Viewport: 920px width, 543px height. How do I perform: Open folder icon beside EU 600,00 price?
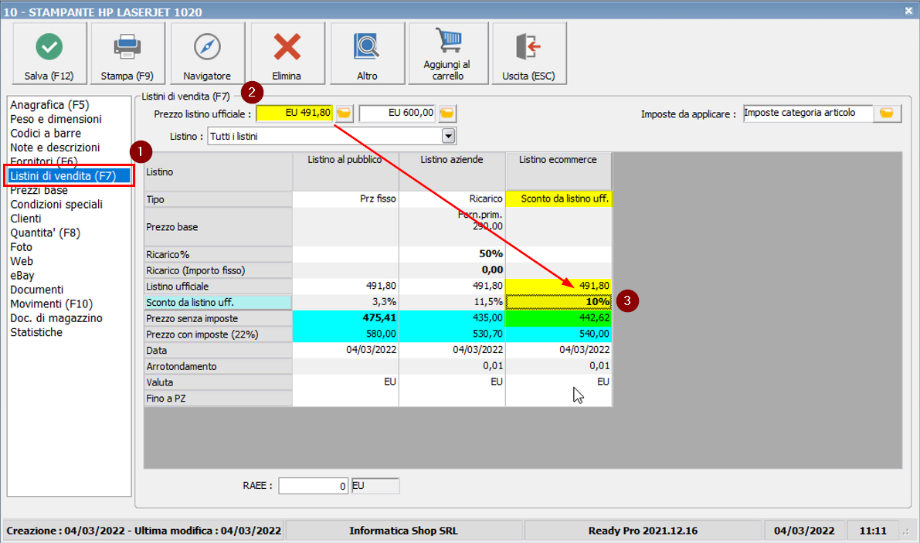[447, 114]
